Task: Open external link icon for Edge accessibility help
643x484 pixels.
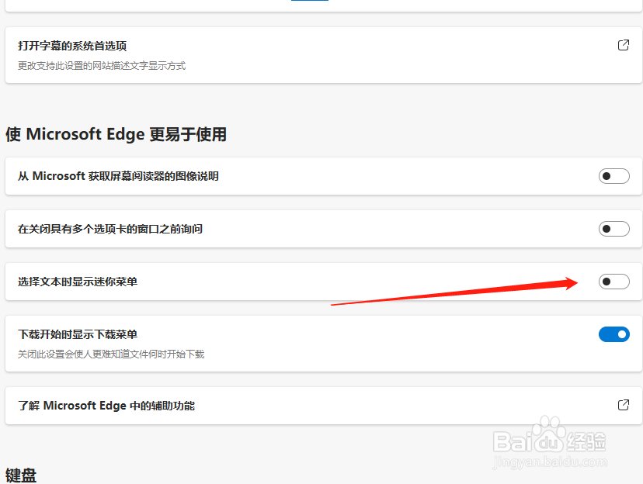Action: tap(624, 405)
